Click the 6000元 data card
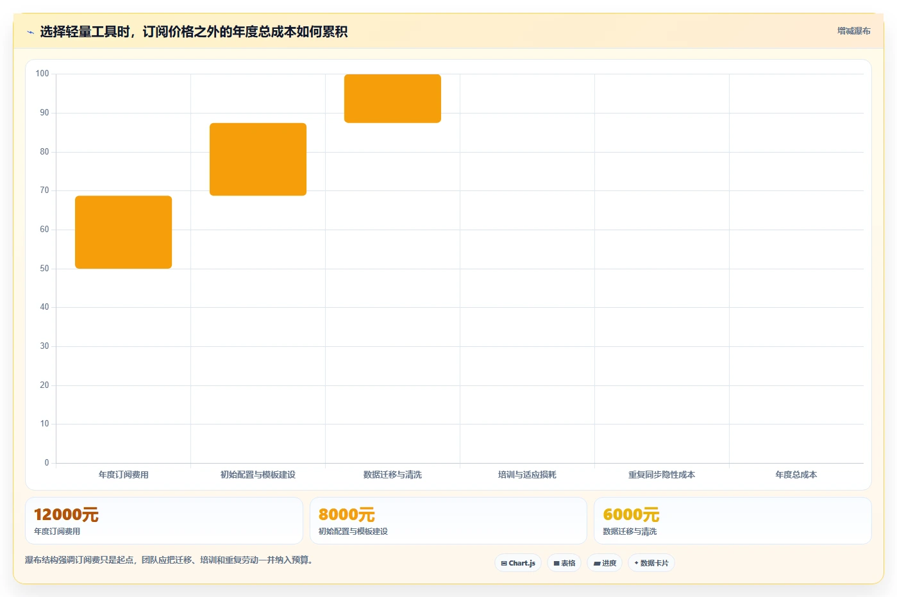Viewport: 897px width, 597px height. tap(732, 521)
